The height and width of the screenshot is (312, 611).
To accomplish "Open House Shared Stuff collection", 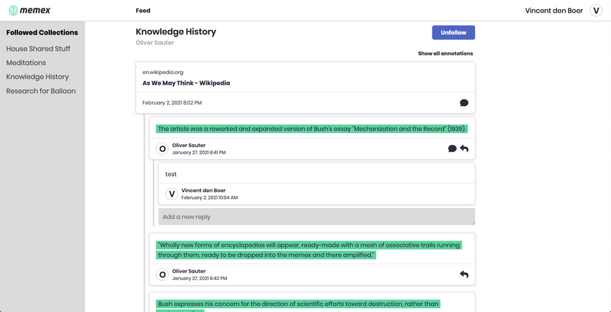I will 38,49.
